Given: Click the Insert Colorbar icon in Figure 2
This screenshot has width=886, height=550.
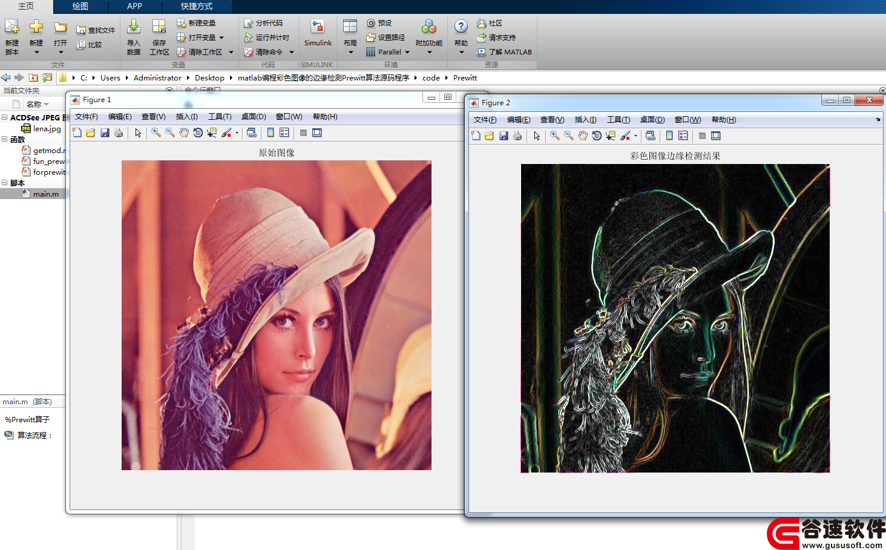Looking at the screenshot, I should 669,136.
